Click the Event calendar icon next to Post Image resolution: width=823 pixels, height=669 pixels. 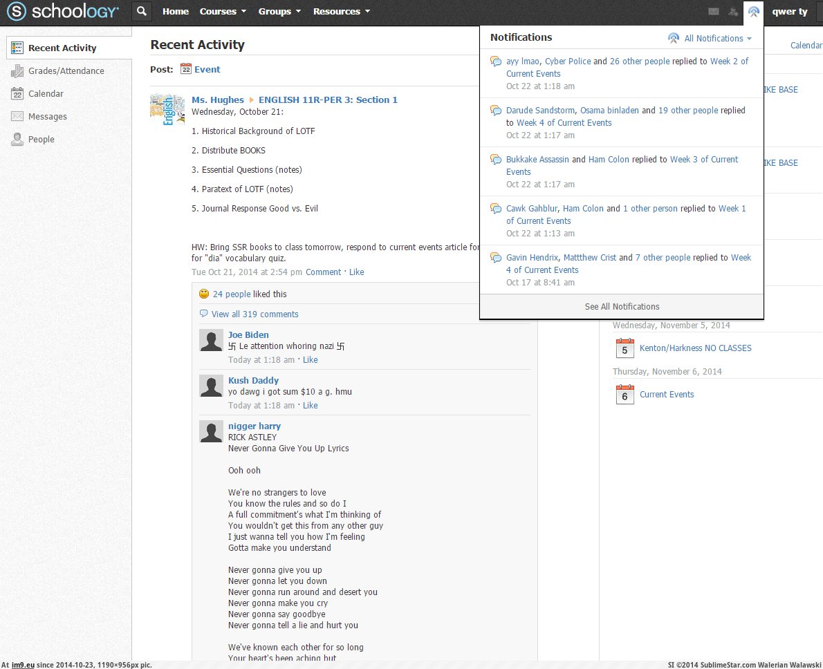[x=186, y=68]
